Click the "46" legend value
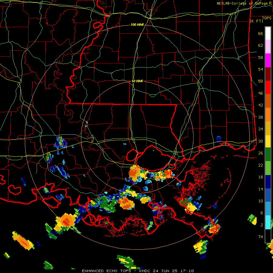This screenshot has width=273, height=273. 261,93
